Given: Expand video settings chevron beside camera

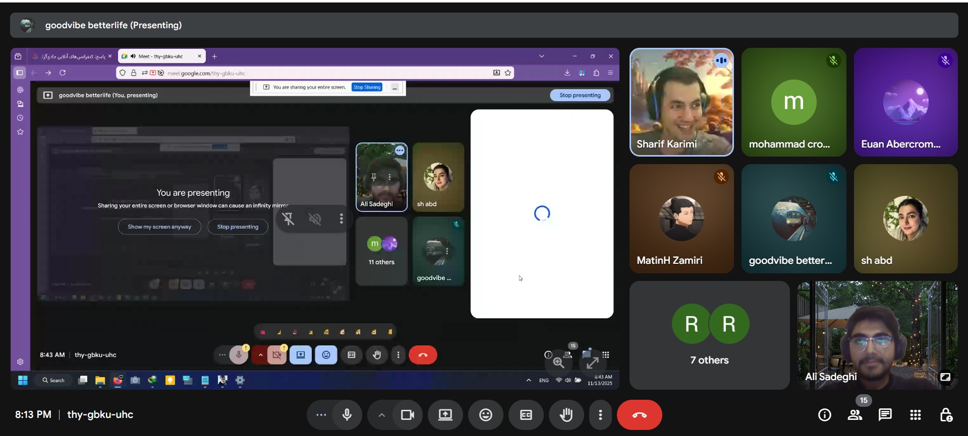Looking at the screenshot, I should click(x=382, y=415).
